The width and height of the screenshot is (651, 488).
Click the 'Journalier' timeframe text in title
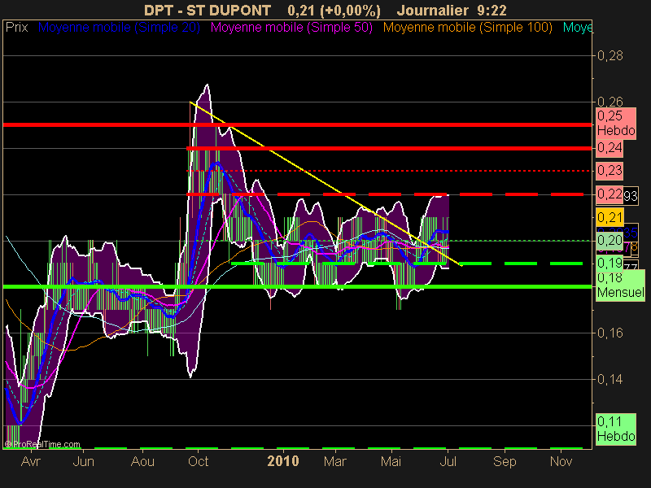pos(433,10)
